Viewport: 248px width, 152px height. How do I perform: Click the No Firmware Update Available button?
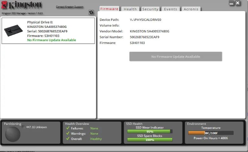pyautogui.click(x=176, y=56)
